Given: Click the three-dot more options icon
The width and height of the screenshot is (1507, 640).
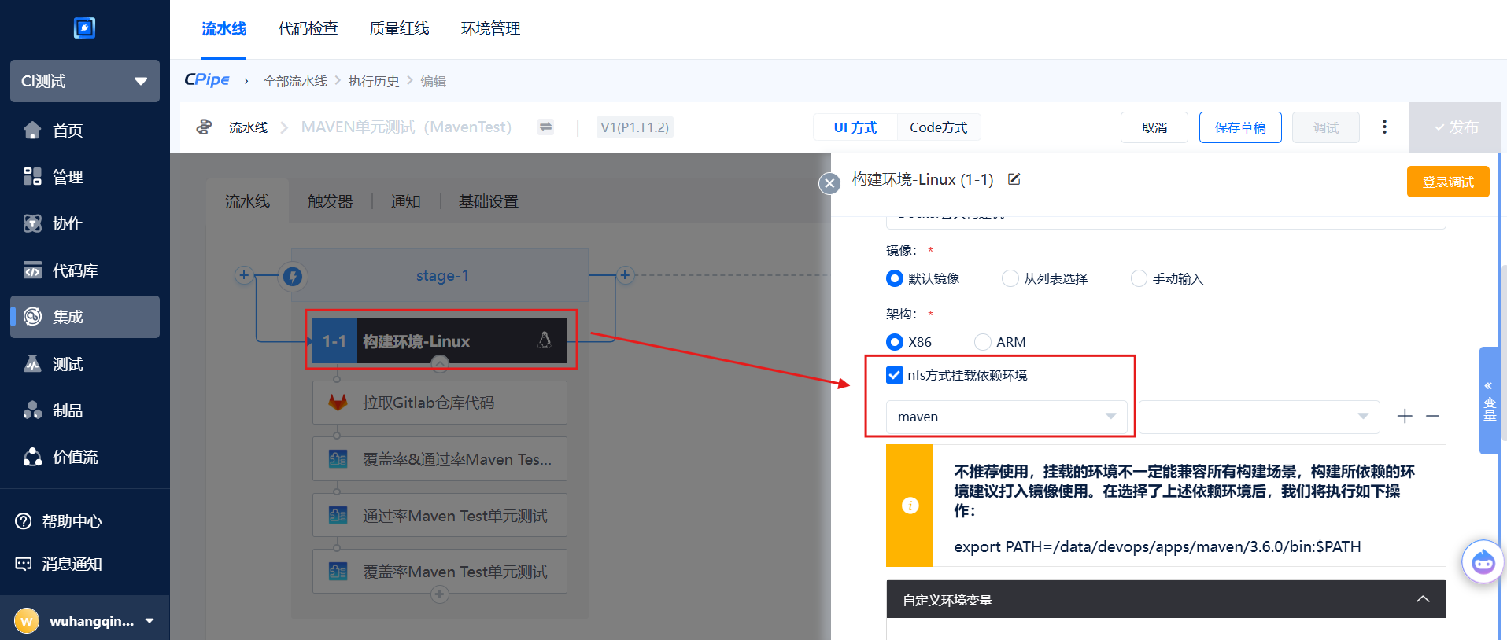Looking at the screenshot, I should coord(1384,127).
